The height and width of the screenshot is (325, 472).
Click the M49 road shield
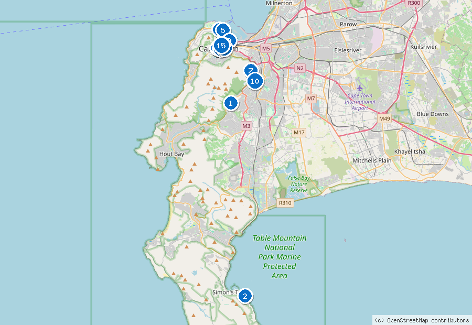point(384,118)
